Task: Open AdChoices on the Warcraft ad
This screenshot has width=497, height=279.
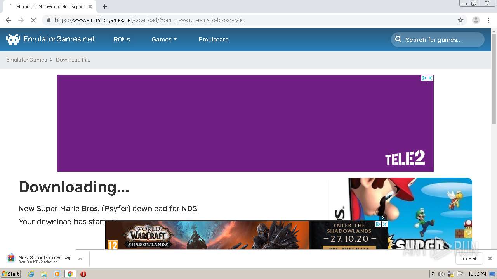Action: click(378, 224)
